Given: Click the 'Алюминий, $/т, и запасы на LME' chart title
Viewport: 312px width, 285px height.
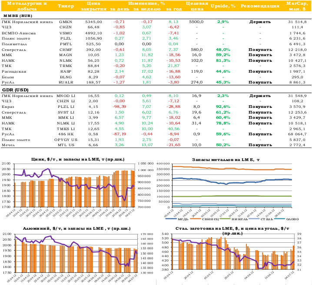Looking at the screenshot, I should pyautogui.click(x=76, y=228).
